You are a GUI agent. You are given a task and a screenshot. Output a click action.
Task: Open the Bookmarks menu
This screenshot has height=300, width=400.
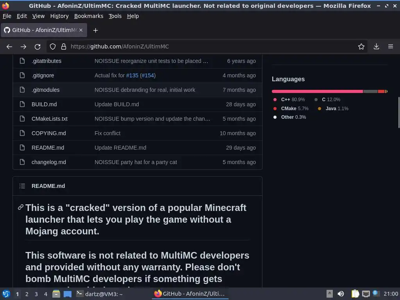[89, 16]
